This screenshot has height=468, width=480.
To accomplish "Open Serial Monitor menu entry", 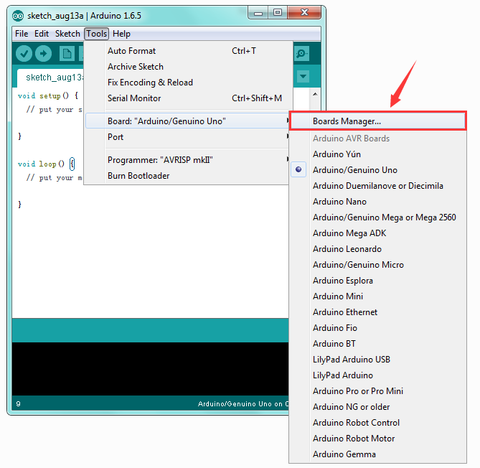I will coord(187,98).
